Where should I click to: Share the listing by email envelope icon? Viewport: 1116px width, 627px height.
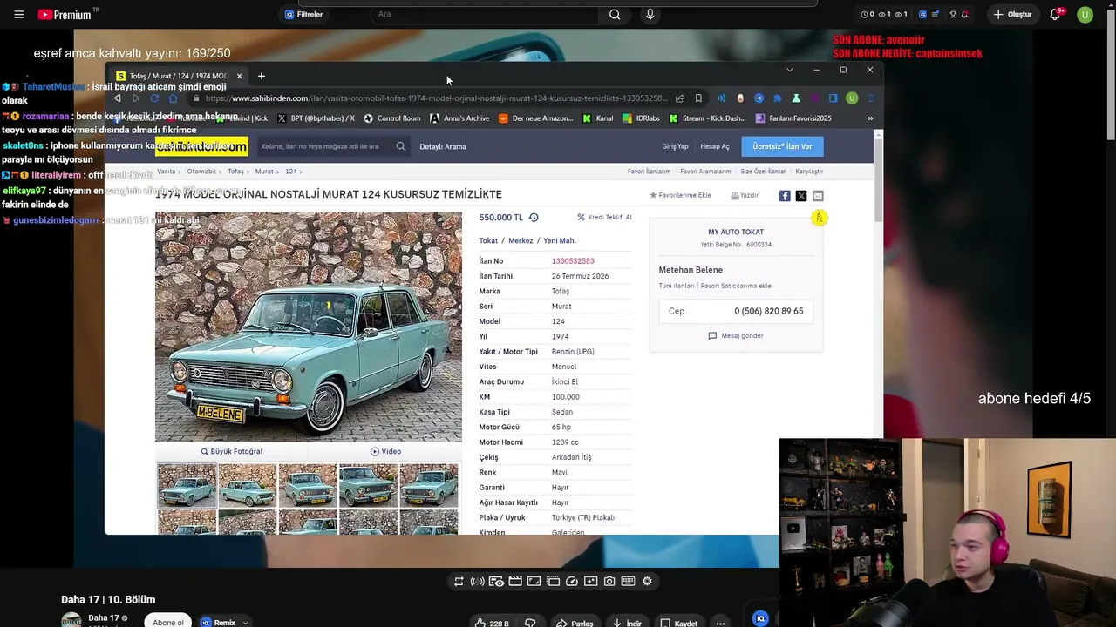(x=818, y=196)
